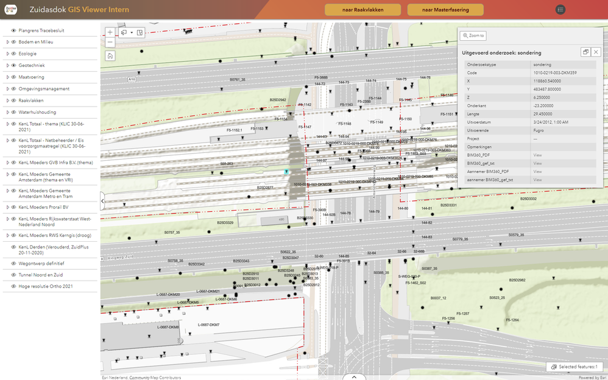This screenshot has width=608, height=380.
Task: Activate the select-features tool
Action: pyautogui.click(x=124, y=32)
